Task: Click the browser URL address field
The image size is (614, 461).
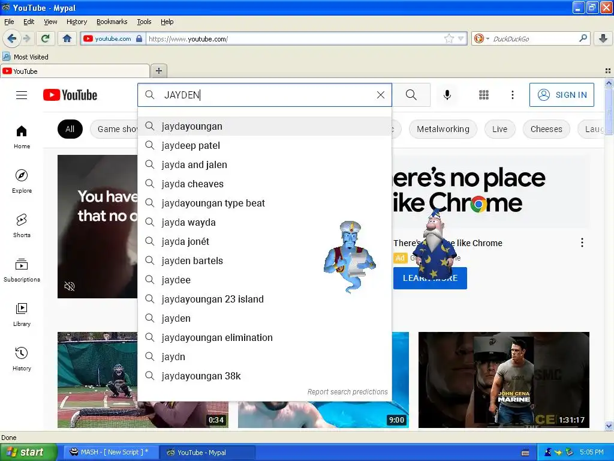Action: (x=296, y=38)
